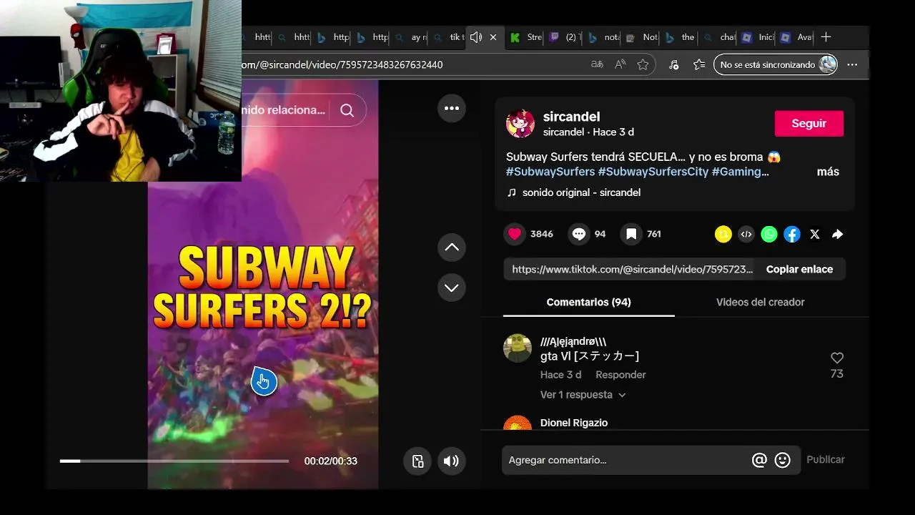The width and height of the screenshot is (915, 515).
Task: Click the search magnifier in the sound search box
Action: (347, 110)
